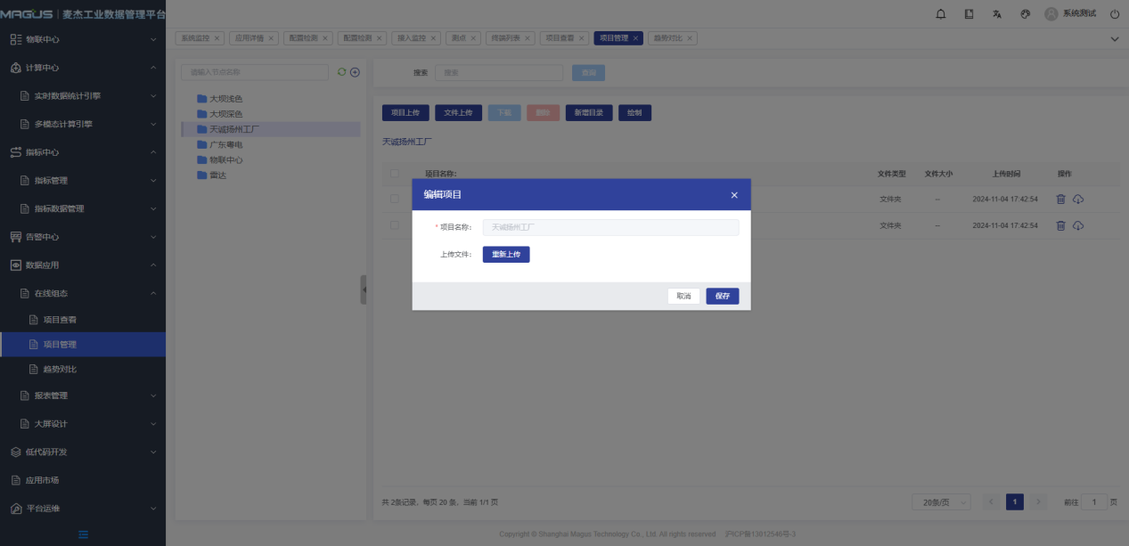Click the add node plus icon

[355, 72]
